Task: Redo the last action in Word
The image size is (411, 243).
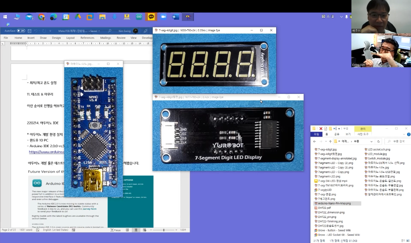Action: 44,31
